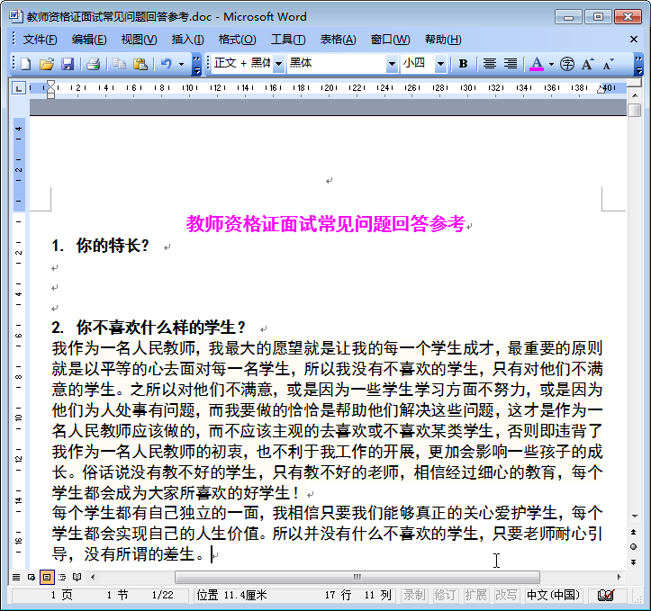Viewport: 651px width, 611px height.
Task: Click the magenta title 教师资格证面试常见问题回答参考
Action: point(326,223)
